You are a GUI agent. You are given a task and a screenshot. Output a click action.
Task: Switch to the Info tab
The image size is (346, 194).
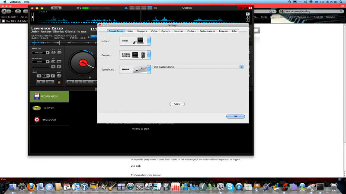[234, 31]
